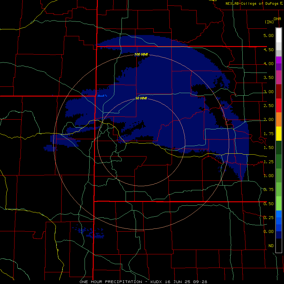Viewport: 284px width, 284px height.
Task: Pick the light blue swatch above 0.25
Action: click(279, 214)
